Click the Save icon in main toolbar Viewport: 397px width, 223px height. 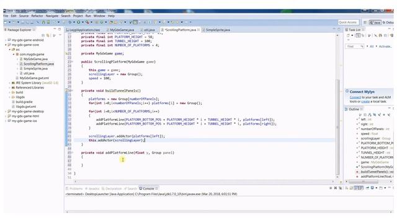click(23, 22)
